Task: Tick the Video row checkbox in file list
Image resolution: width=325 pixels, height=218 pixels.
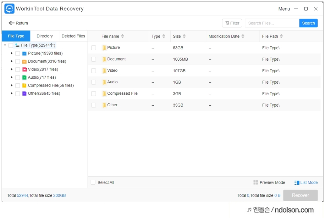Action: coord(94,71)
